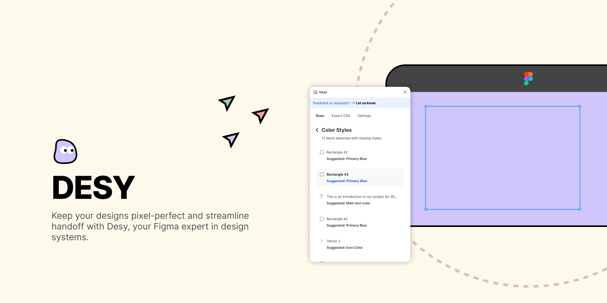The image size is (607, 303).
Task: Click the Vector 3 label
Action: click(333, 241)
